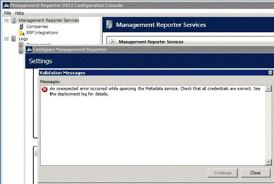Collapse the Logs tree node
The height and width of the screenshot is (184, 274).
(7, 39)
